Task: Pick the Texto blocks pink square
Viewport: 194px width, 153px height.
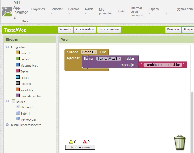Action: tap(18, 71)
